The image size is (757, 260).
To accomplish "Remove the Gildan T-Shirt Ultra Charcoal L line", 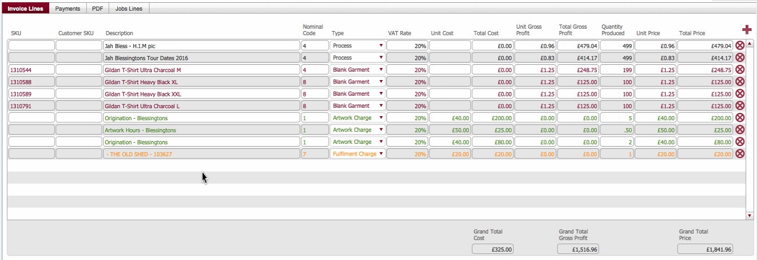I will [740, 105].
